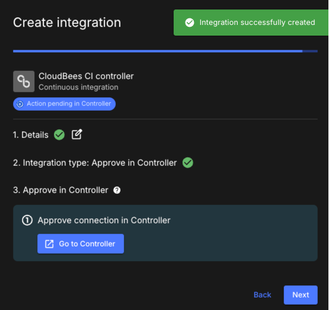This screenshot has width=329, height=310.
Task: Click the edit pencil icon beside Details
Action: [x=77, y=134]
